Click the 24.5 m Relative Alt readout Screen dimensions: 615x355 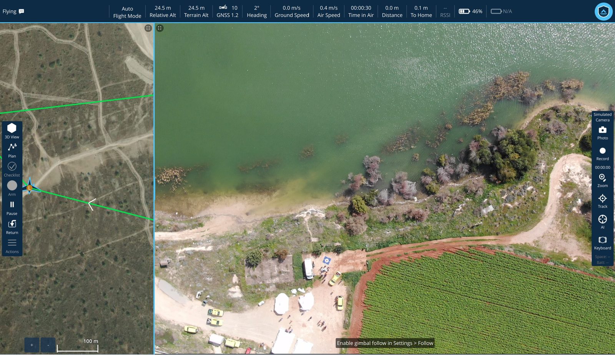pos(163,12)
